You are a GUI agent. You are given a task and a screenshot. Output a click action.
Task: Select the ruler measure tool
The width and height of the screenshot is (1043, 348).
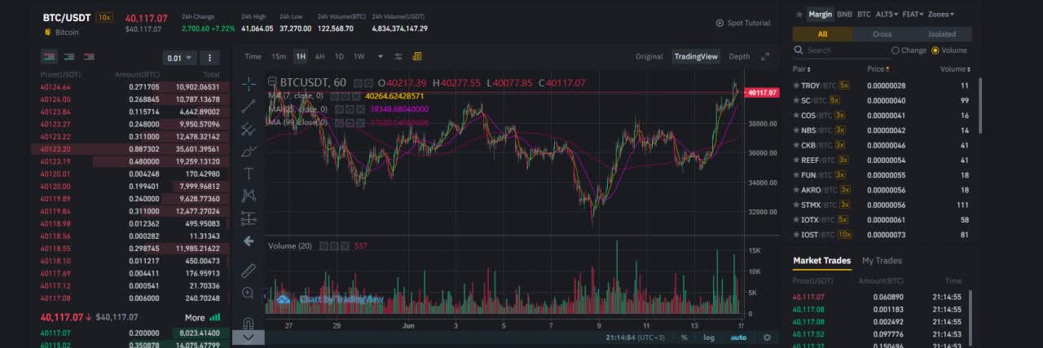[249, 271]
